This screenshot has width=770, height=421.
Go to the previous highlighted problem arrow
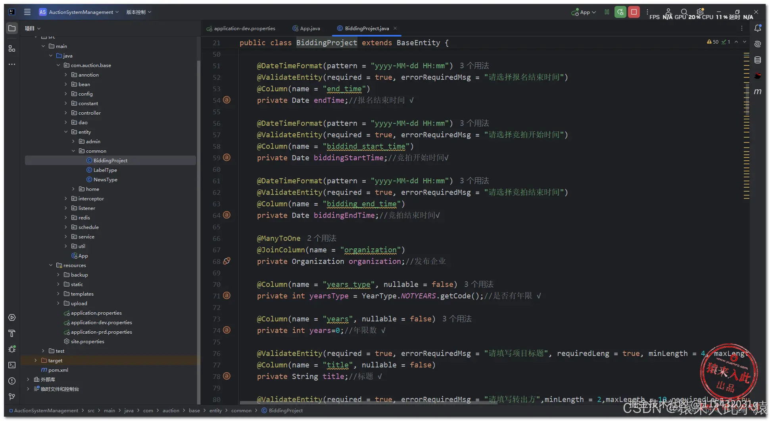736,42
